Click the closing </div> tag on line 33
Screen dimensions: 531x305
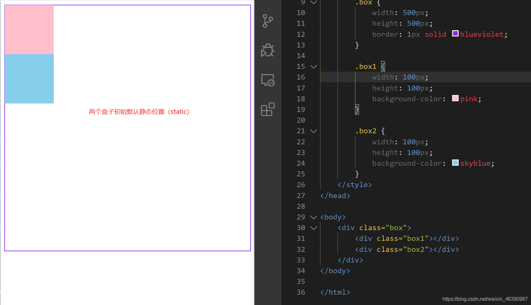(x=350, y=260)
